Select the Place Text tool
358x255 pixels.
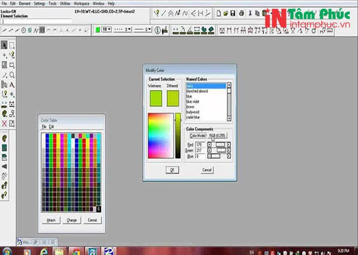point(12,84)
